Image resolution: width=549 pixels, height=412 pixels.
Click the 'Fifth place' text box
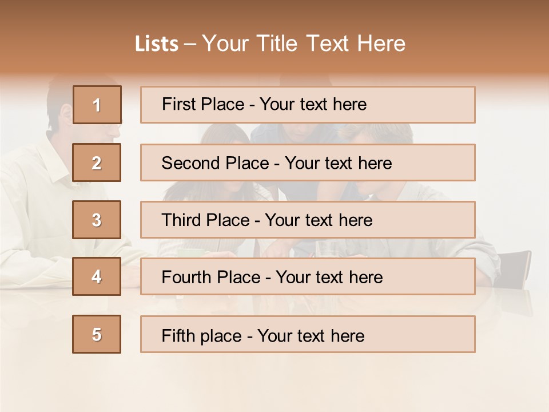tap(308, 334)
